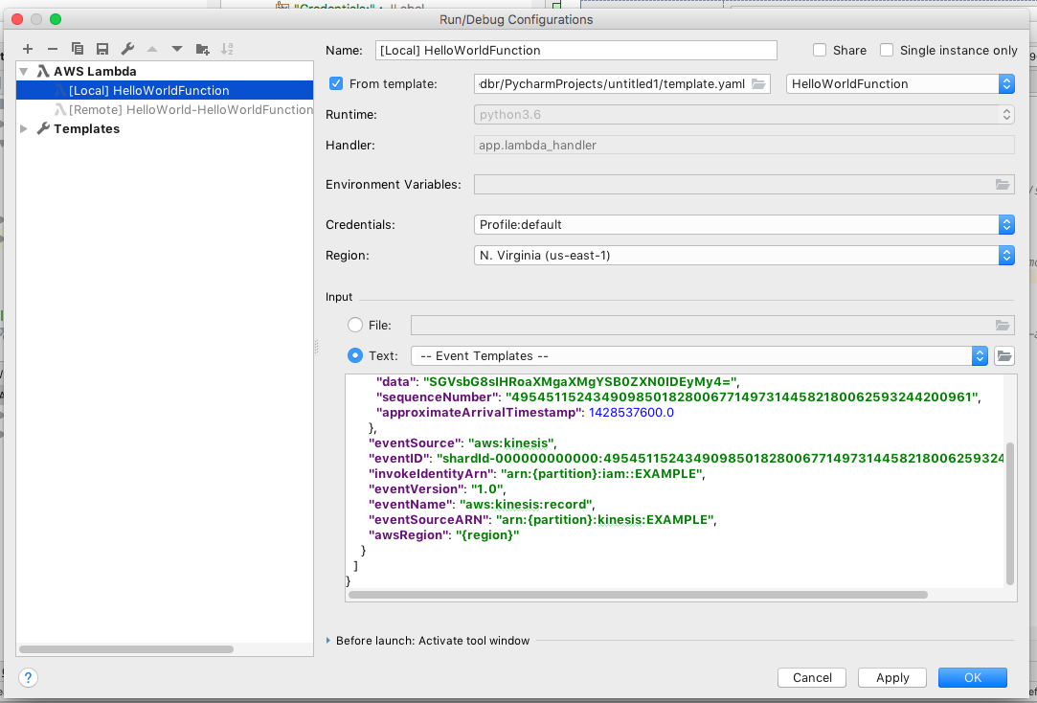Browse input file folder icon

pos(1003,326)
